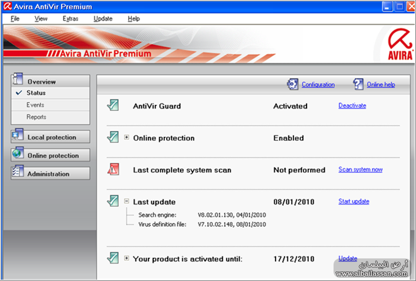Click the AntiVir Guard label

tap(157, 106)
